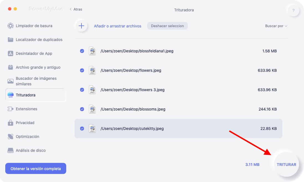This screenshot has height=182, width=304.
Task: Go back with the Atras button
Action: coord(76,9)
